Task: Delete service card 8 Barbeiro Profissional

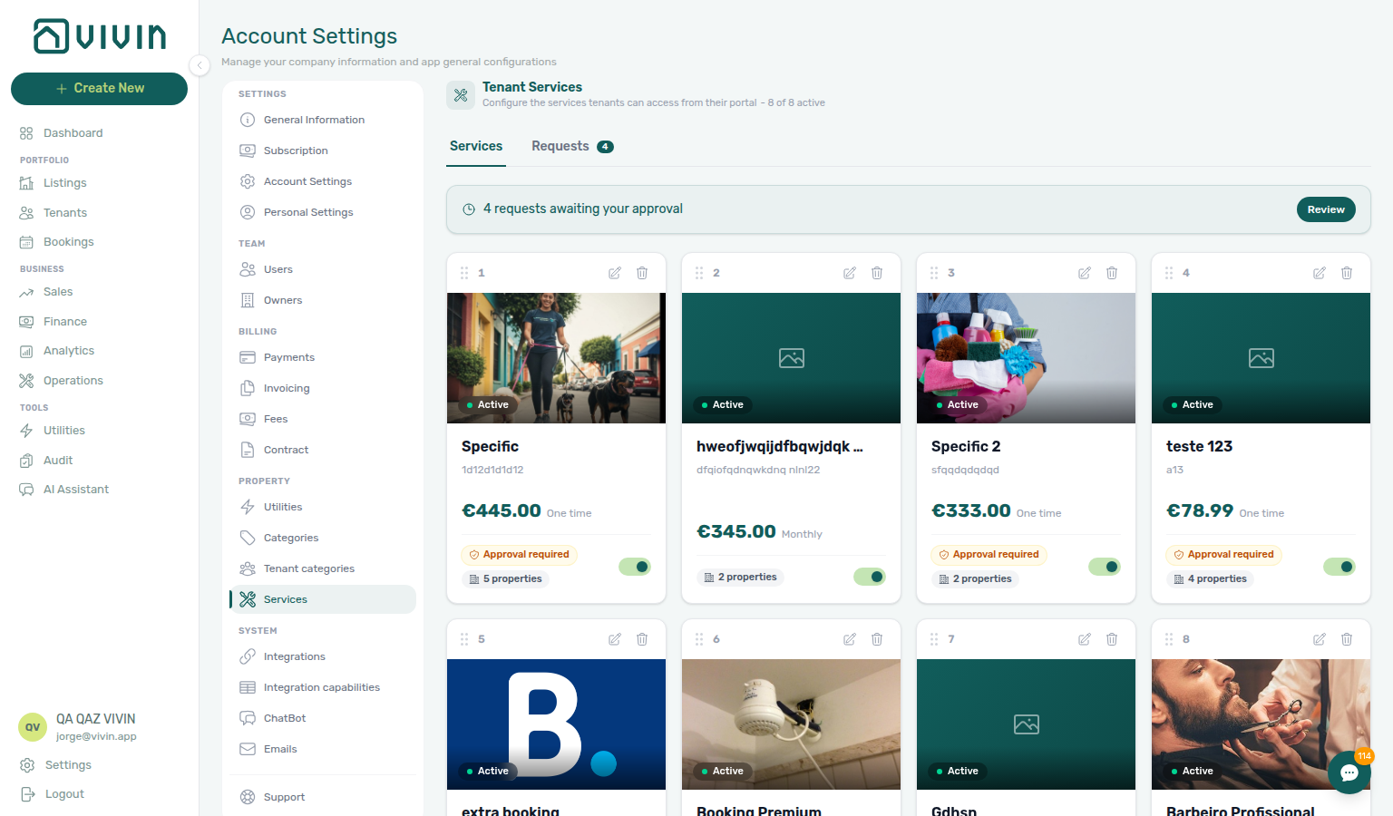Action: 1347,639
